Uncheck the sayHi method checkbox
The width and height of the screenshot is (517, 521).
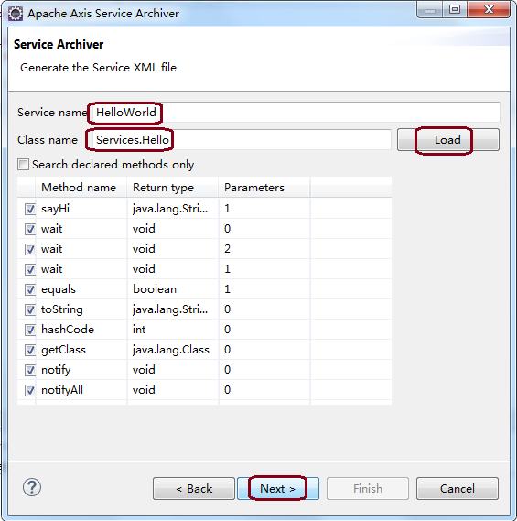30,209
